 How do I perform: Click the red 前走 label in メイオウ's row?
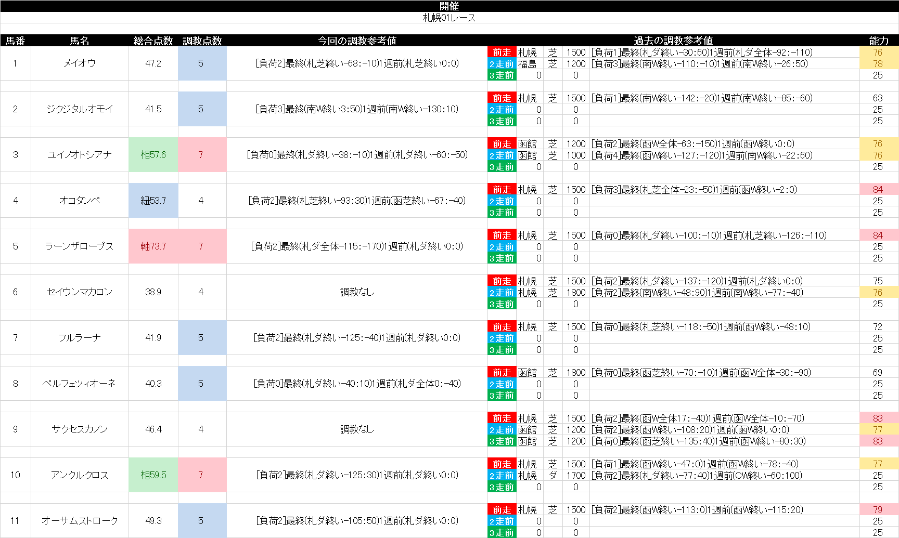pos(502,53)
